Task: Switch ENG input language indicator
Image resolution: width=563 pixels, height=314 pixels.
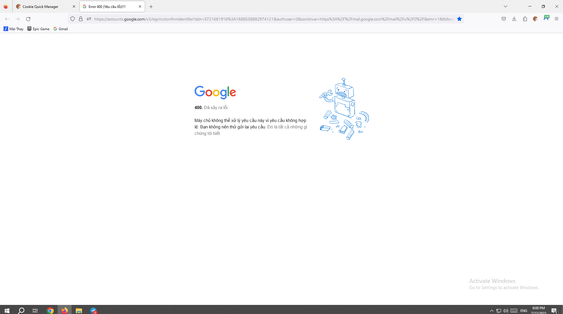Action: click(x=524, y=311)
